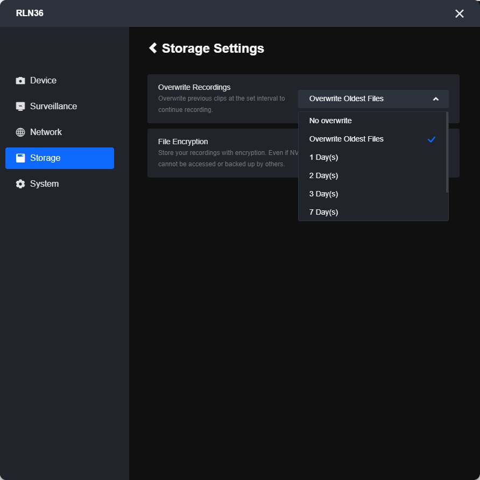Open the Device settings section

point(60,81)
